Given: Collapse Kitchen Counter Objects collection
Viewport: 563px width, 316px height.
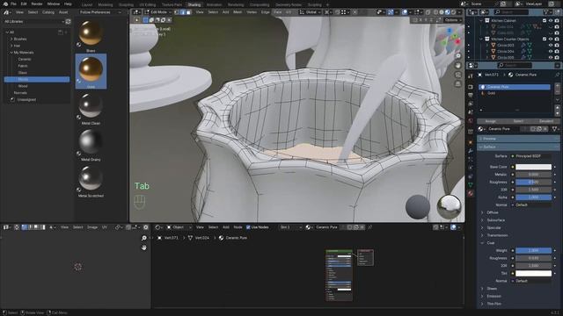Looking at the screenshot, I should (x=481, y=39).
